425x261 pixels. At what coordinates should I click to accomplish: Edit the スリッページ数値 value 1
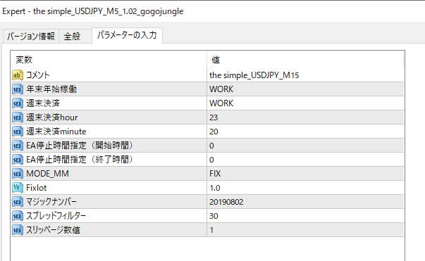click(305, 230)
